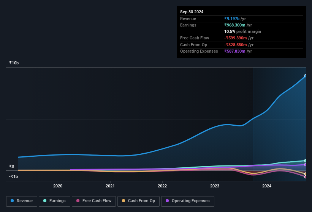Toggle the Earnings legend button
312x212 pixels.
(x=54, y=201)
